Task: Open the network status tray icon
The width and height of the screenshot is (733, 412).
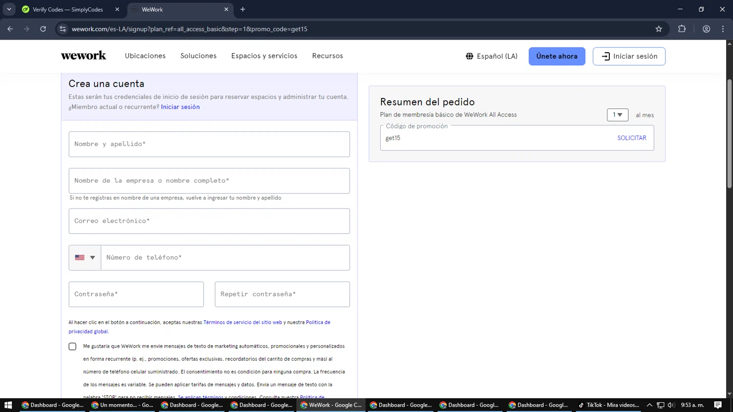Action: click(x=660, y=405)
